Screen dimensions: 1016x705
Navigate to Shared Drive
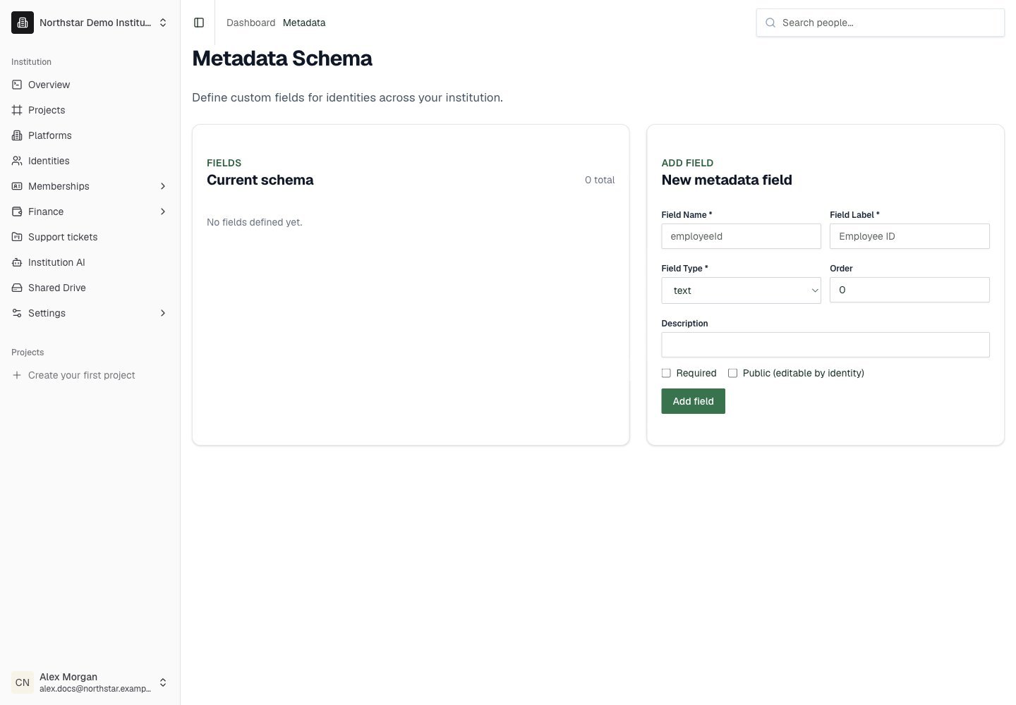coord(90,288)
